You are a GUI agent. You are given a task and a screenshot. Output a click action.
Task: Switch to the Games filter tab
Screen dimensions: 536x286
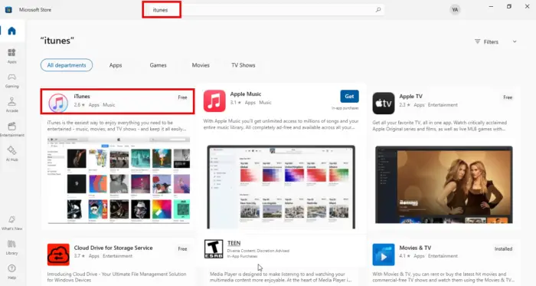(158, 65)
